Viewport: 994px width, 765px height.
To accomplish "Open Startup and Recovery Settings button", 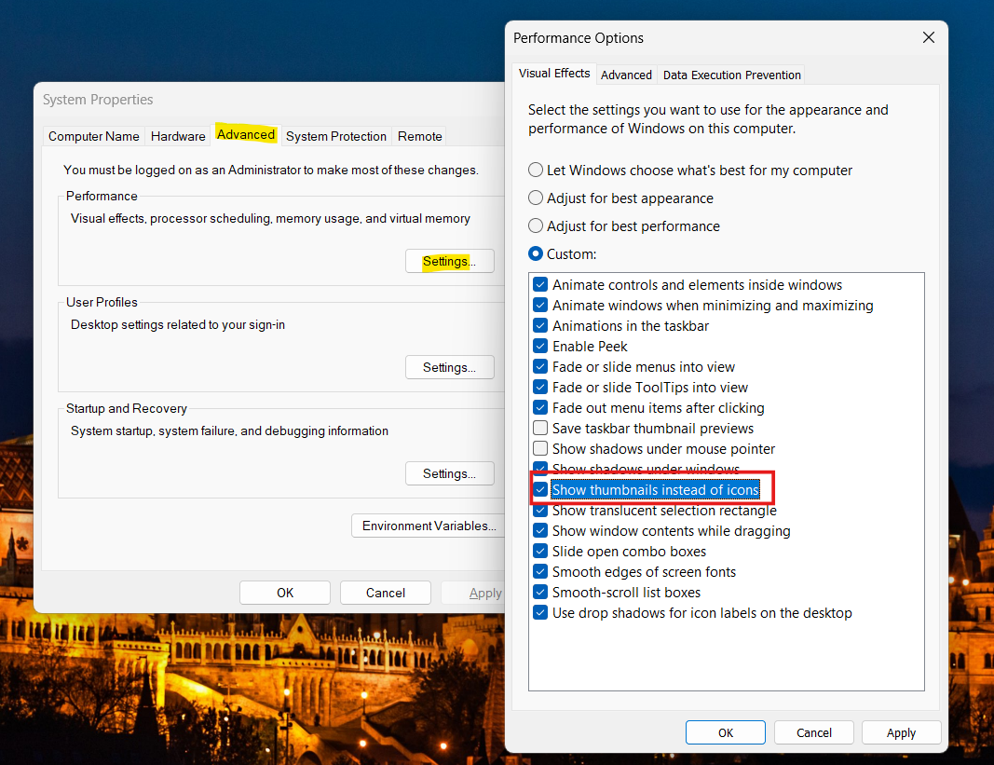I will [449, 473].
